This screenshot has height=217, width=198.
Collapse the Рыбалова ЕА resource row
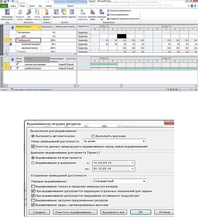click(17, 40)
